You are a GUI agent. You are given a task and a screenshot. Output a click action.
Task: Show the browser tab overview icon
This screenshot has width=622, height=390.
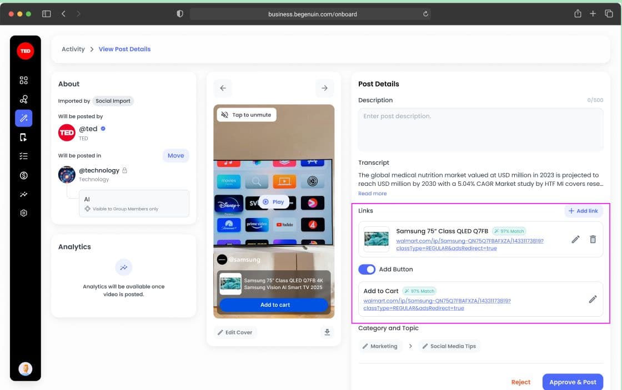609,13
